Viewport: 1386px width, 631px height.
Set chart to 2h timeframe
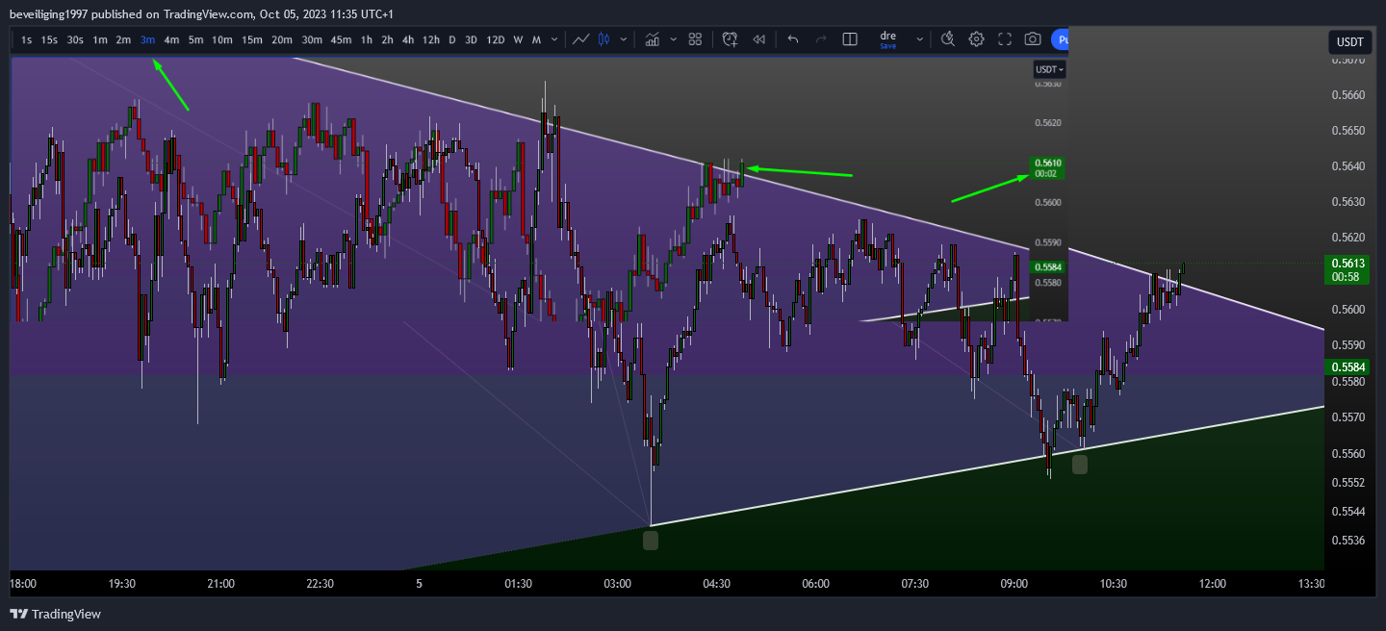coord(387,39)
